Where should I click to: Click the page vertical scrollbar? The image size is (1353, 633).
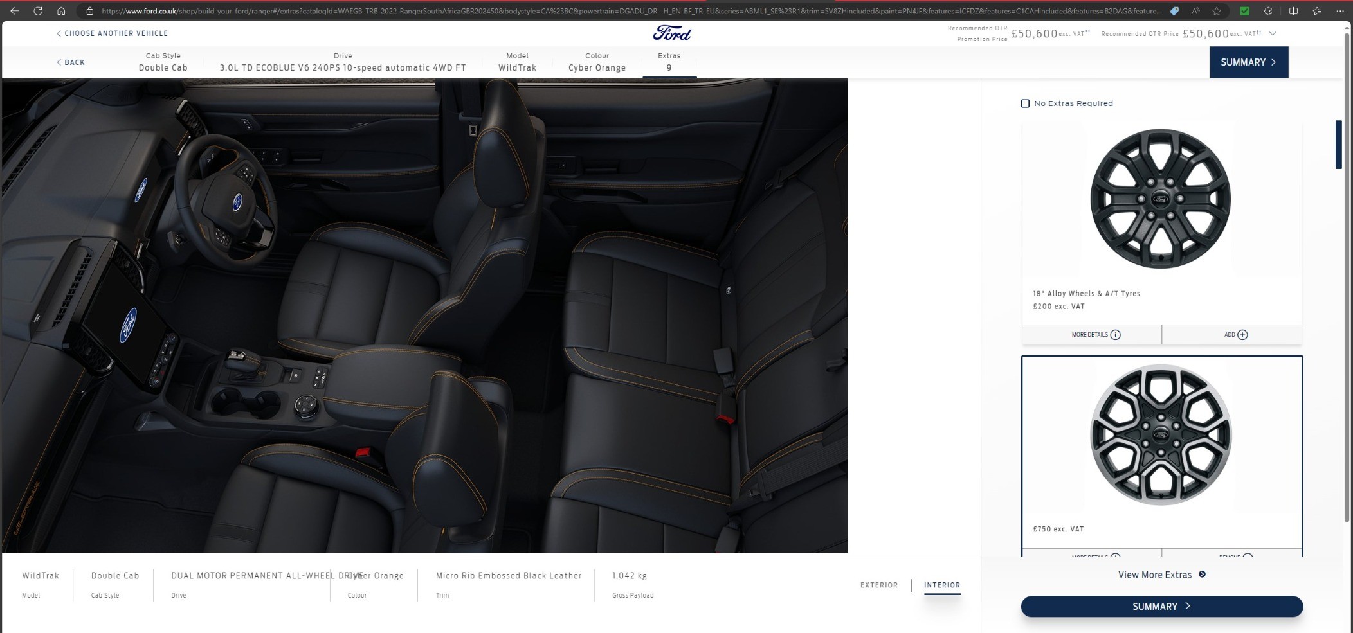(x=1347, y=276)
